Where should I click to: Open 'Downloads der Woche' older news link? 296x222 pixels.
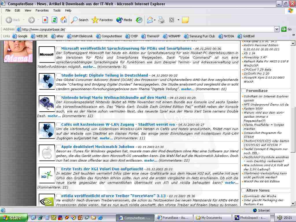coord(260,196)
